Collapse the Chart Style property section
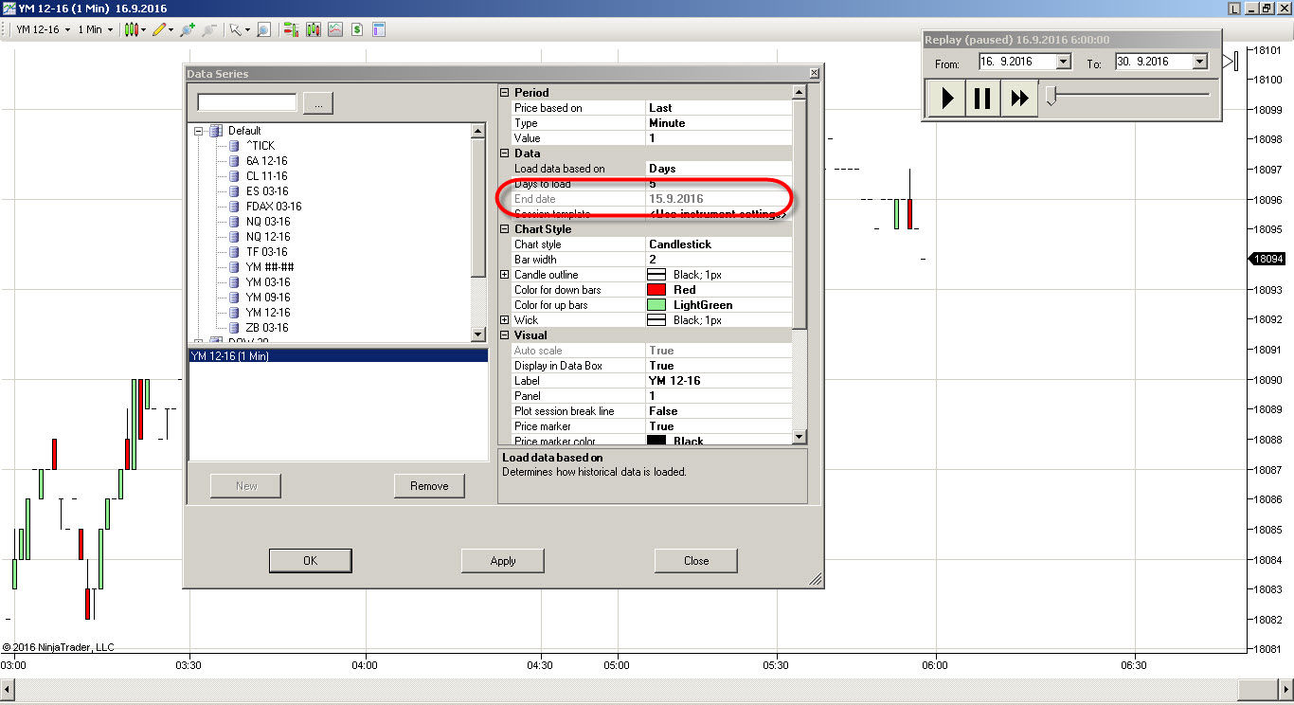Viewport: 1294px width, 705px height. [504, 229]
